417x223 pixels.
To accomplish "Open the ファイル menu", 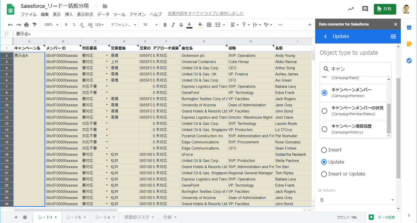I will point(28,15).
